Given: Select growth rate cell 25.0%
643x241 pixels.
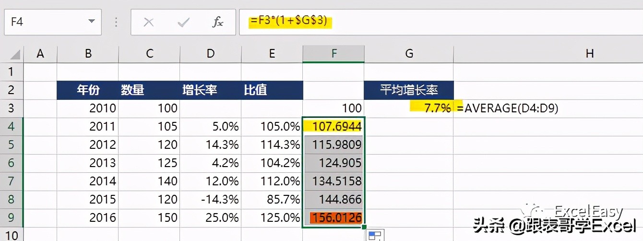Looking at the screenshot, I should pyautogui.click(x=211, y=217).
